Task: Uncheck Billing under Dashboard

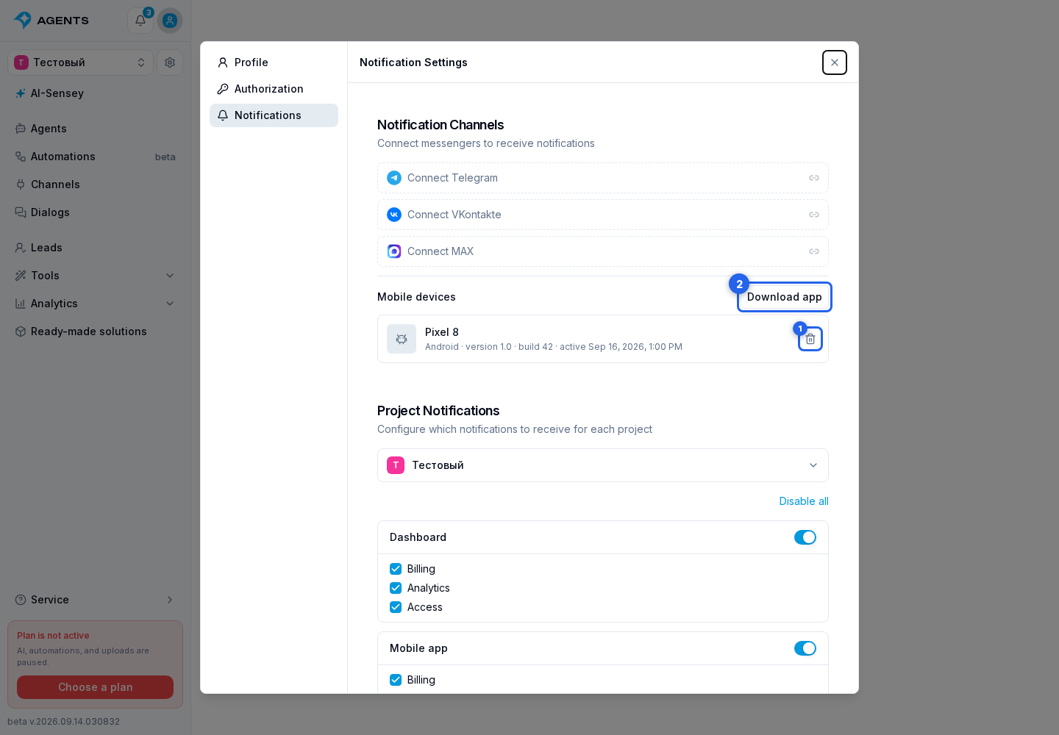Action: 396,569
